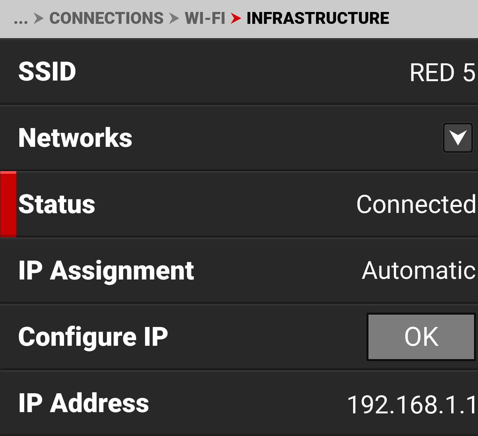Screen dimensions: 478x436
Task: Click the INFRASTRUCTURE breadcrumb title
Action: (x=318, y=18)
